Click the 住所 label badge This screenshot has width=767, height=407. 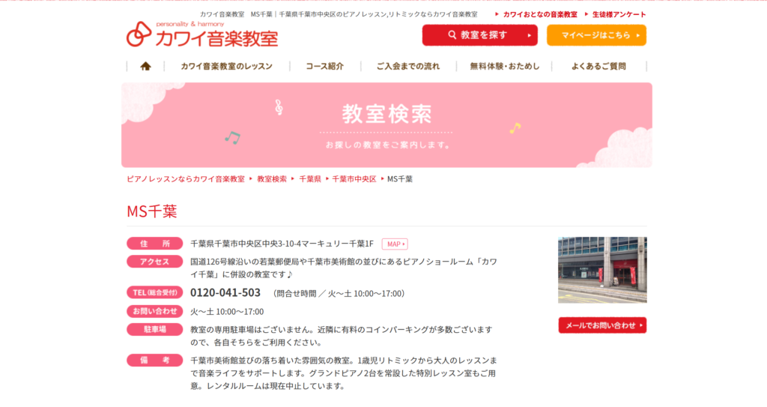(154, 244)
